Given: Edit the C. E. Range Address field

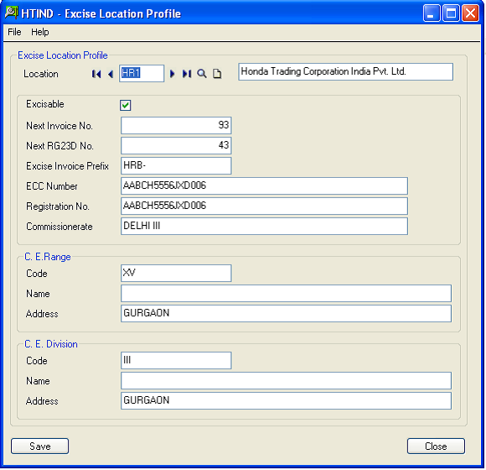Looking at the screenshot, I should (286, 314).
